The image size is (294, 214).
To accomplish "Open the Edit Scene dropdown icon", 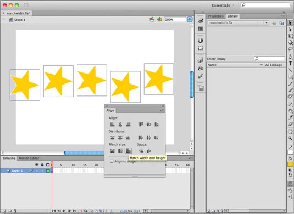I will pos(152,19).
